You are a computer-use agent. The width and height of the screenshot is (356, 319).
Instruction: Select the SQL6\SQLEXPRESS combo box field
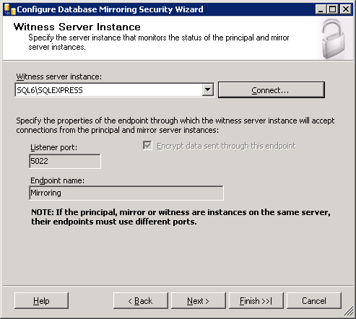click(x=114, y=90)
